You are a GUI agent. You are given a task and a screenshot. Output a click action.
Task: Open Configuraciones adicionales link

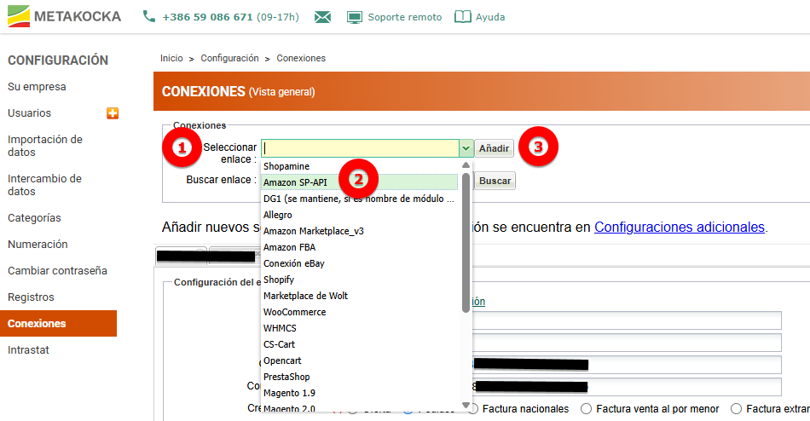tap(680, 227)
